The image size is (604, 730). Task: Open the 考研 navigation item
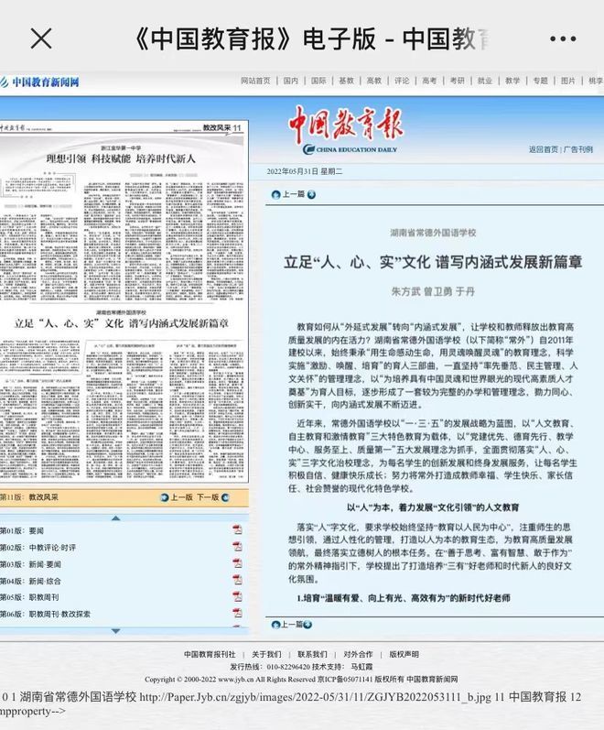458,81
